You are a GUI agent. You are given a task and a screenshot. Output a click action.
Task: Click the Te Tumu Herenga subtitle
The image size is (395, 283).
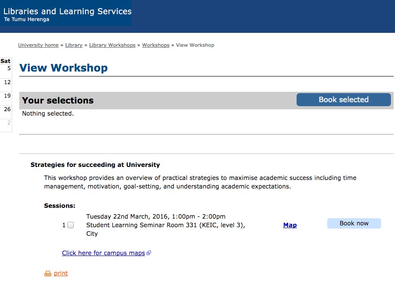pos(27,19)
